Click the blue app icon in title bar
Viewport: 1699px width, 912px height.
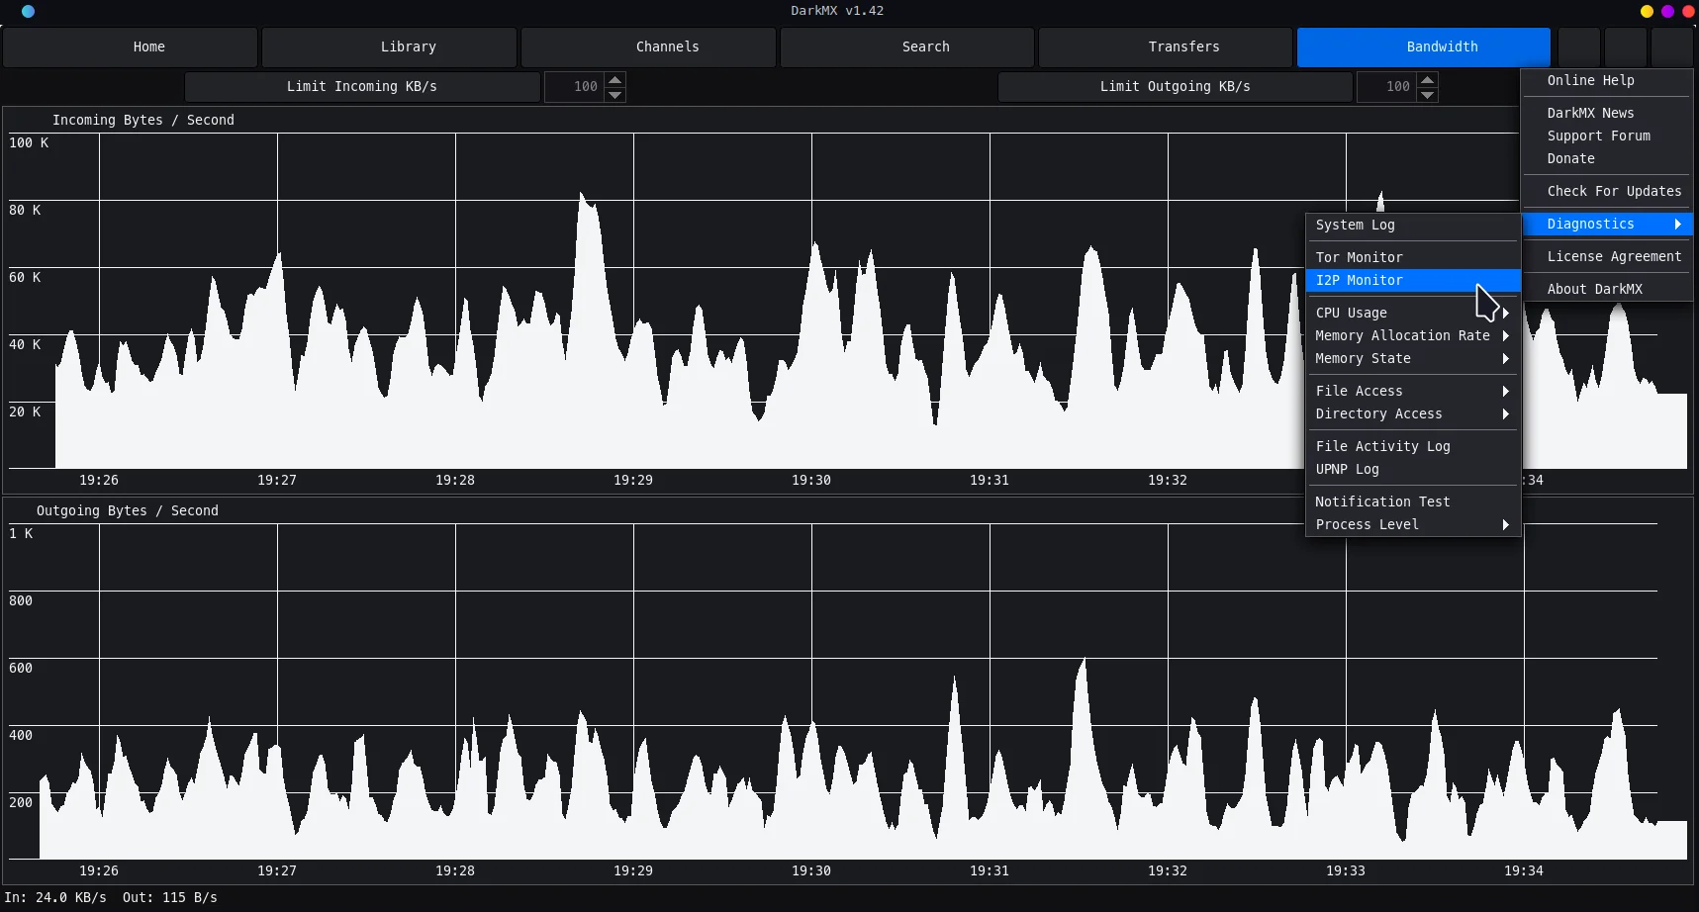[28, 12]
